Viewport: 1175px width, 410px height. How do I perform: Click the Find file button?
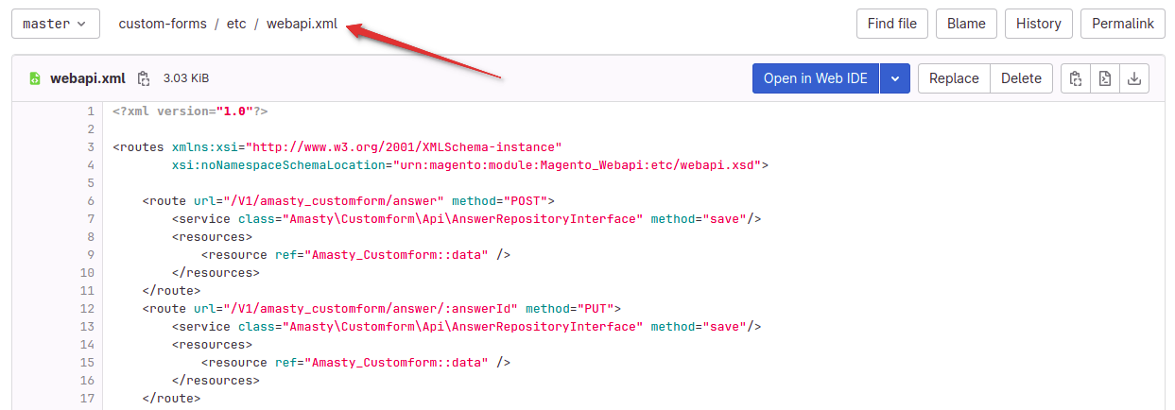click(892, 24)
